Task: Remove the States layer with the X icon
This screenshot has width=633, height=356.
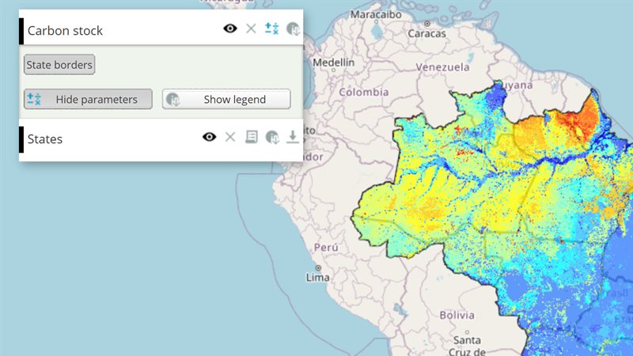Action: click(230, 137)
